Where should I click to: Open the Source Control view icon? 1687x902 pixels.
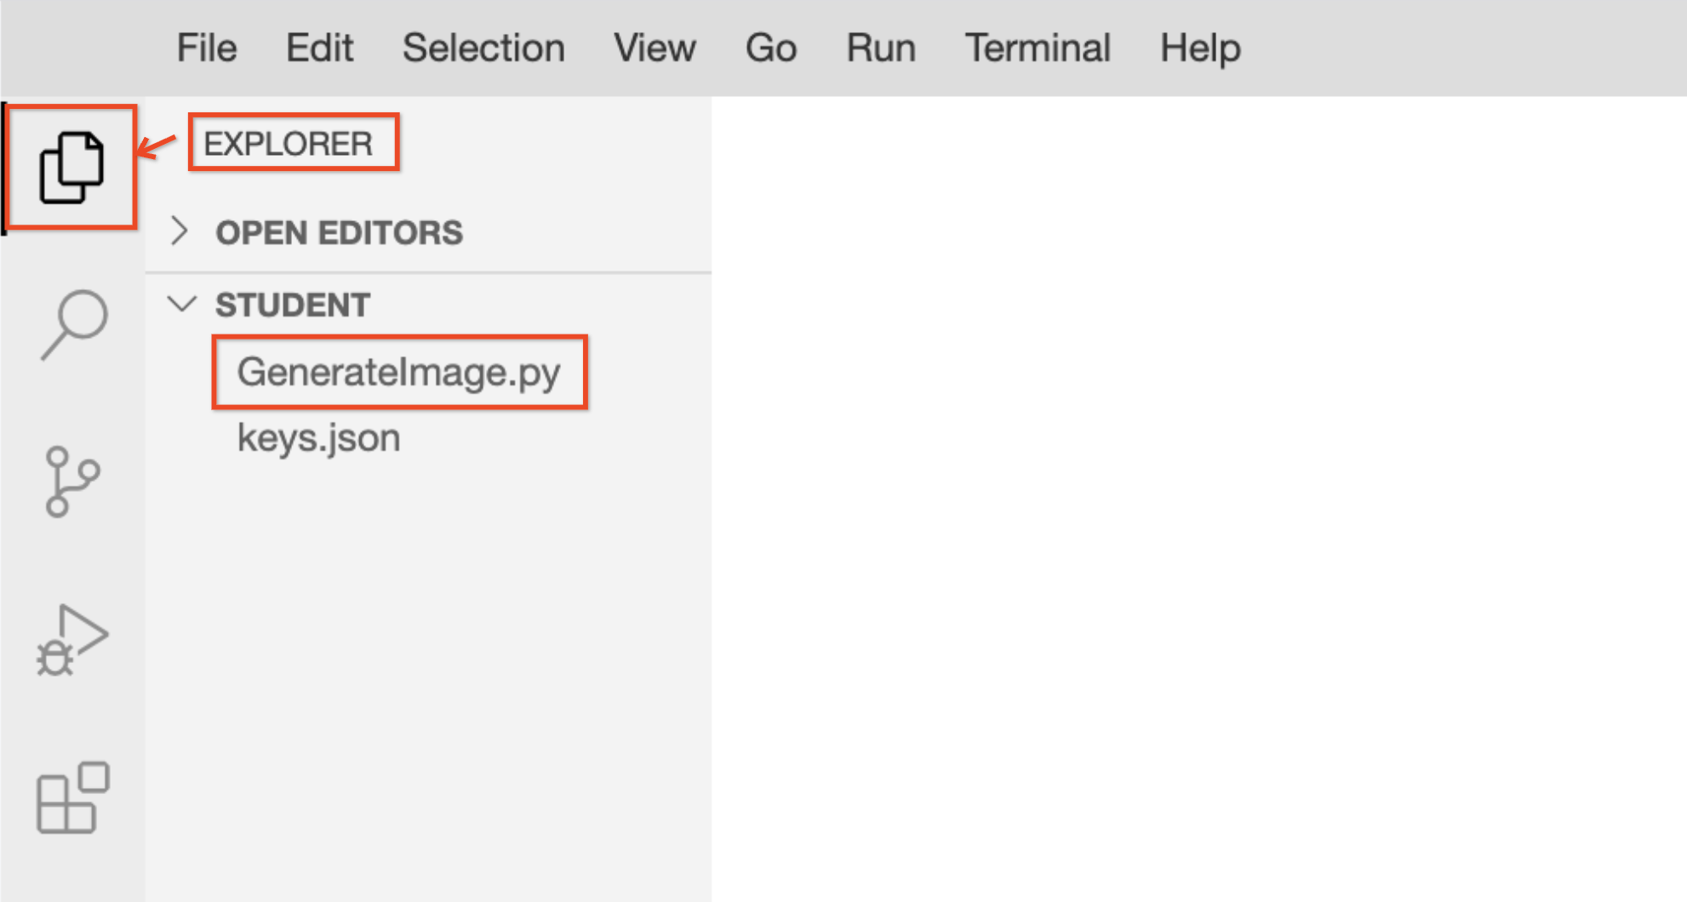click(71, 482)
